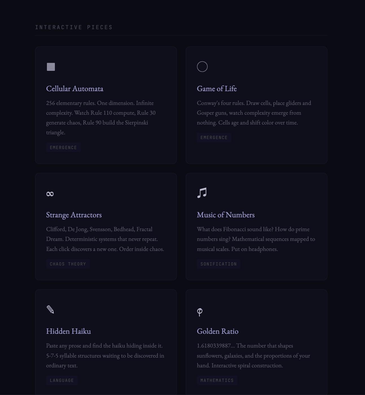
Task: Click the Emergence tag under Cellular Automata
Action: (x=63, y=148)
